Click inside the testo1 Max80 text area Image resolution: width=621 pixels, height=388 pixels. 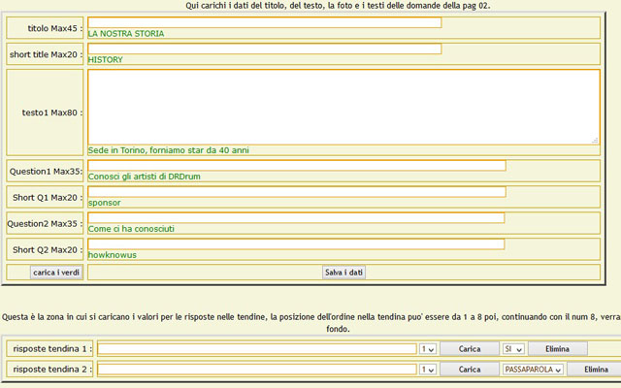[x=343, y=107]
